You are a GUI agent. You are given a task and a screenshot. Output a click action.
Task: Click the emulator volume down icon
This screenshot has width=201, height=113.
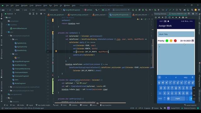click(163, 17)
